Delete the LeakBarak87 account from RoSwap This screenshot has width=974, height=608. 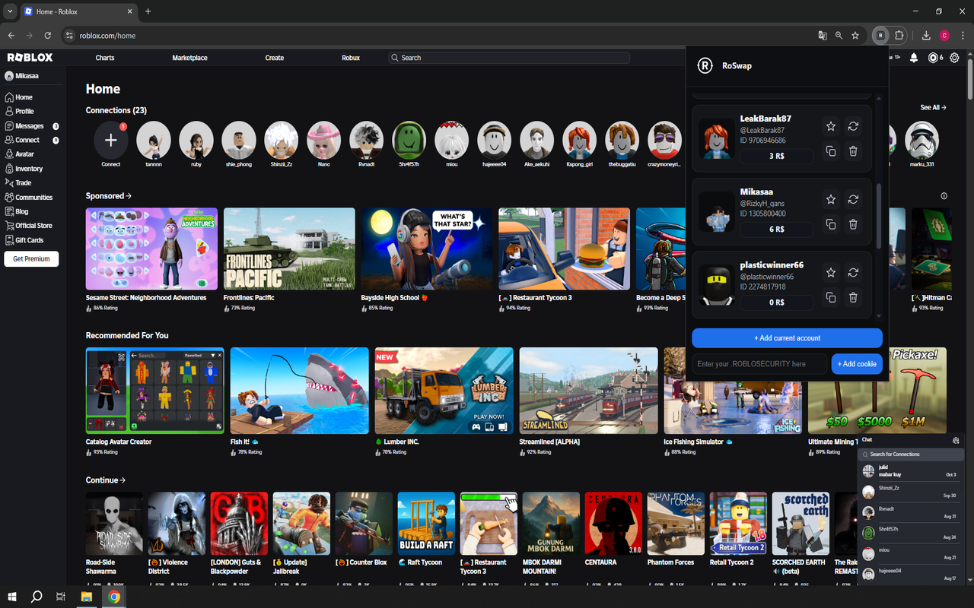click(853, 151)
